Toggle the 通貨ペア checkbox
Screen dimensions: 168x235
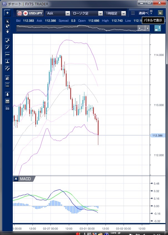133,13
